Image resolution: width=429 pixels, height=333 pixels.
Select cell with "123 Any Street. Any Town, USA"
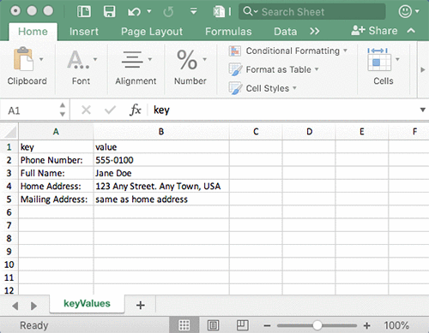tap(161, 187)
